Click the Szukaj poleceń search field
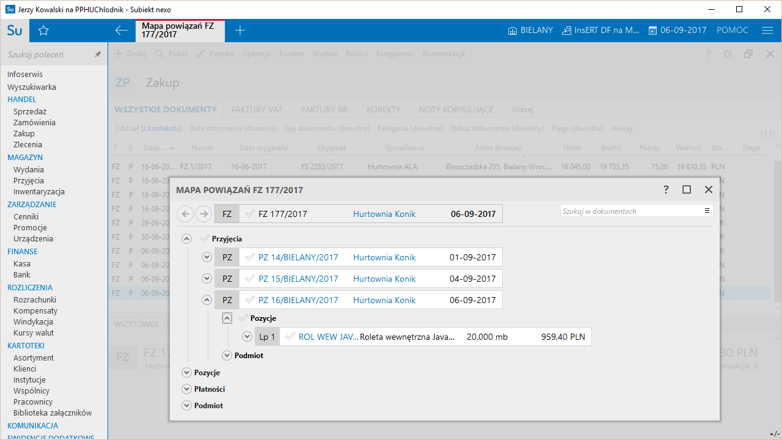Viewport: 782px width, 440px height. pyautogui.click(x=49, y=54)
